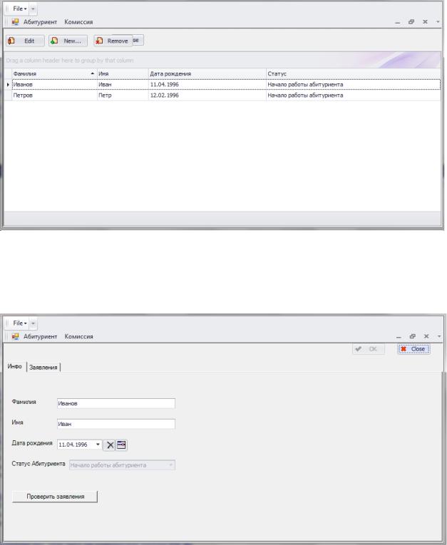Click the Иван name cell
This screenshot has height=545, width=447.
click(x=123, y=85)
